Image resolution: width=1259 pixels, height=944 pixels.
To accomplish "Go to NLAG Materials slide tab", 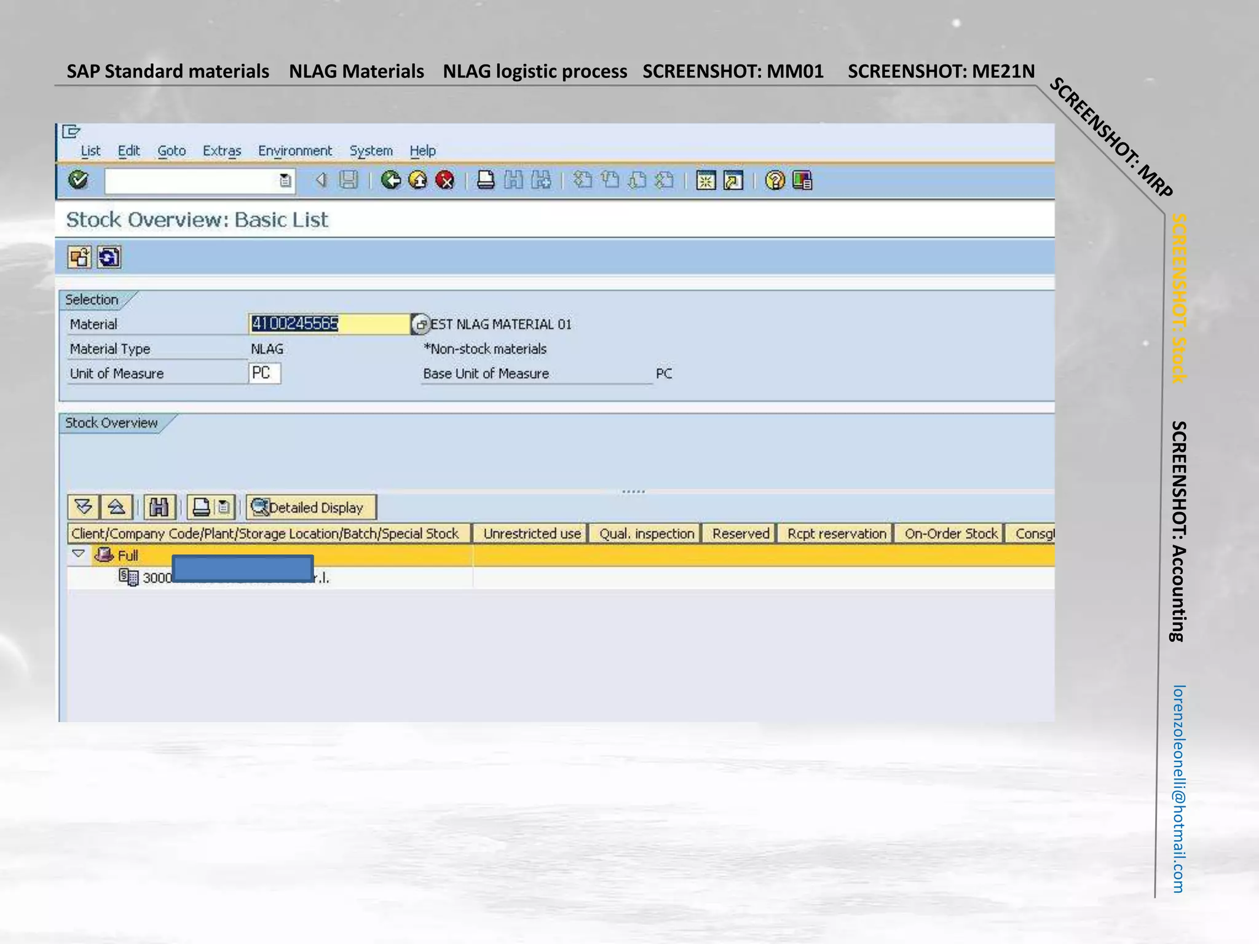I will coord(357,71).
